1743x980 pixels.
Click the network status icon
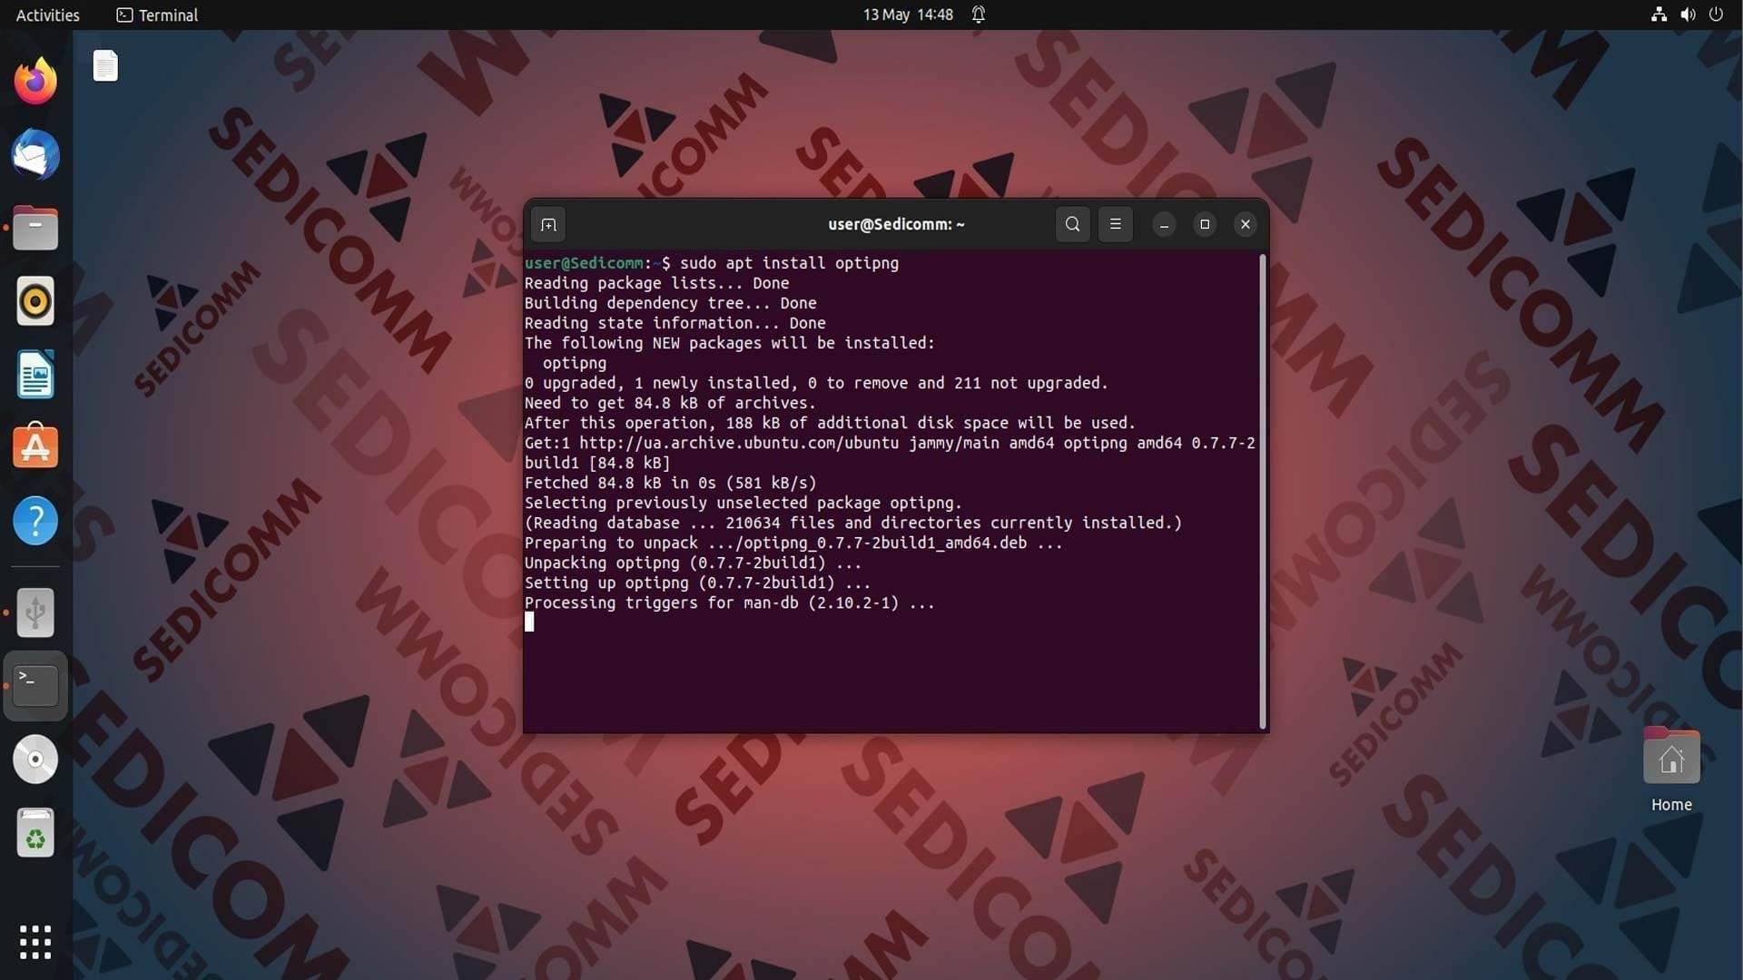1659,15
